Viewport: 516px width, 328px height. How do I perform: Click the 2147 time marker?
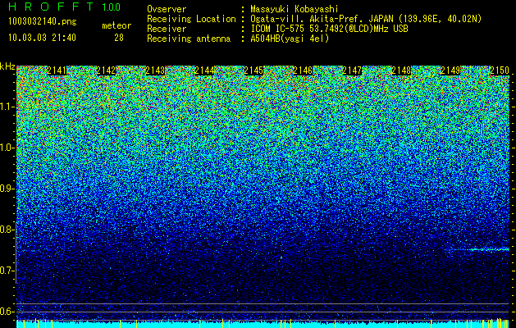point(352,71)
